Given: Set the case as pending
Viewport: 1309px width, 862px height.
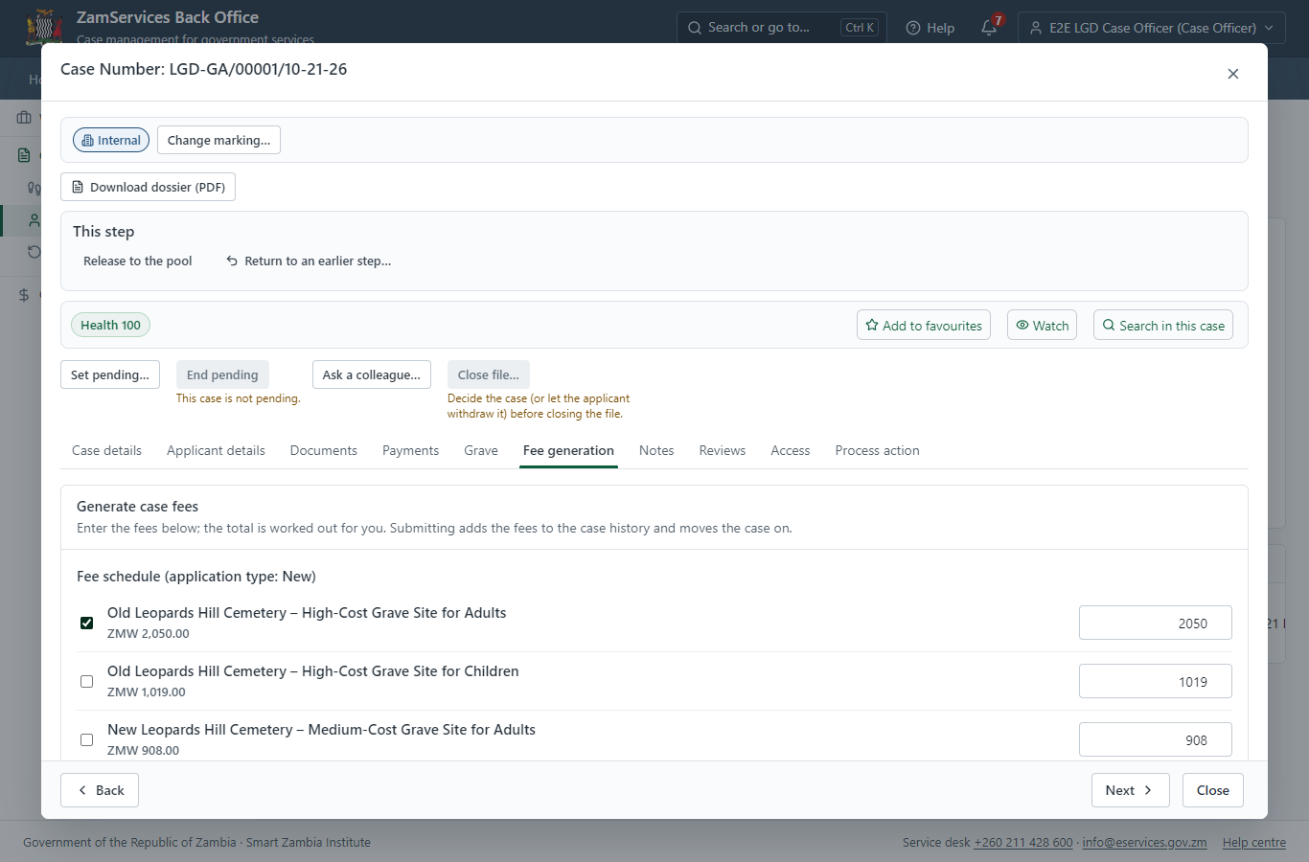Looking at the screenshot, I should [x=110, y=374].
